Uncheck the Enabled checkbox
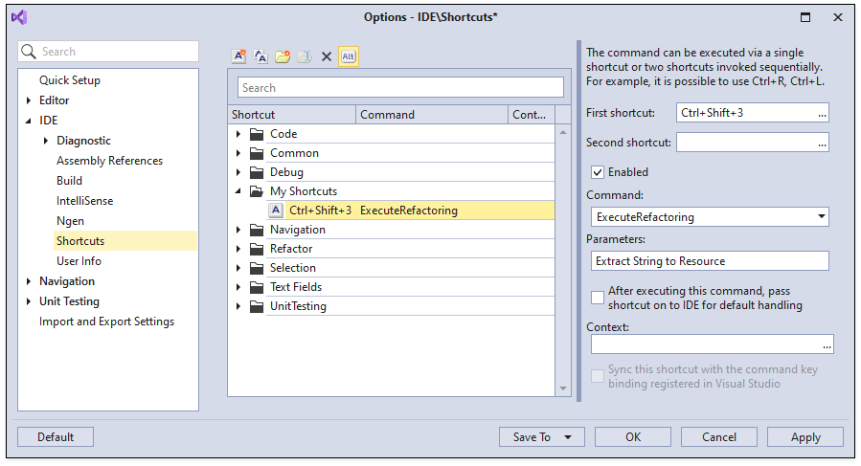This screenshot has height=466, width=861. pos(599,172)
